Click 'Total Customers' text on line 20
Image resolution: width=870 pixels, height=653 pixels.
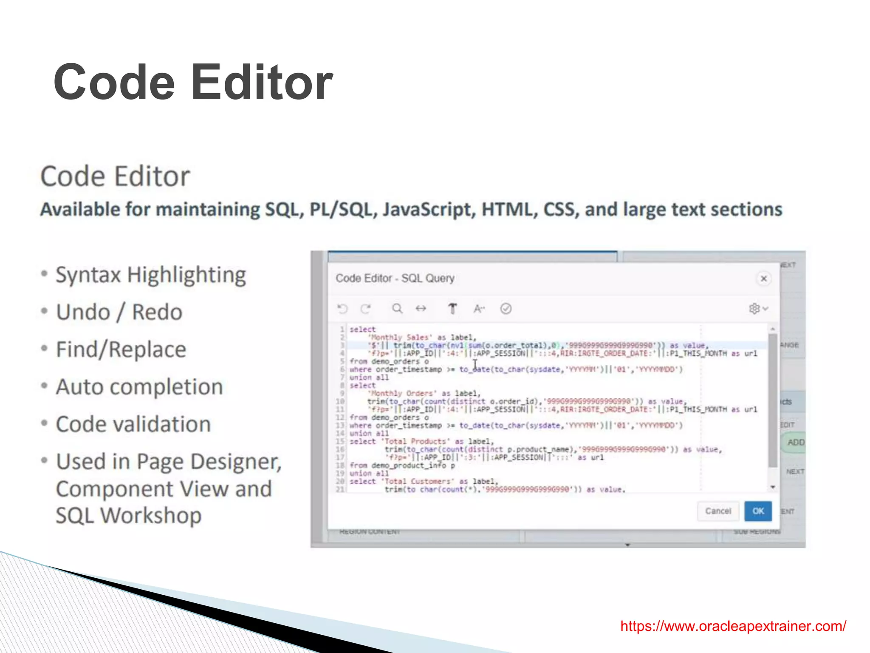(418, 482)
